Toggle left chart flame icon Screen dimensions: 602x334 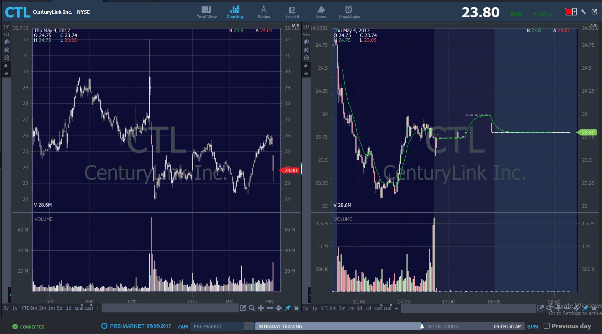coord(7,66)
